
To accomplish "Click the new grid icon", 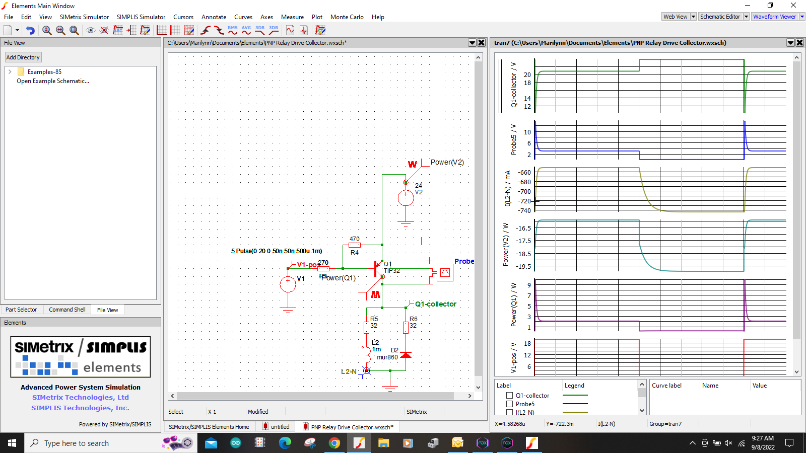I will (x=175, y=30).
